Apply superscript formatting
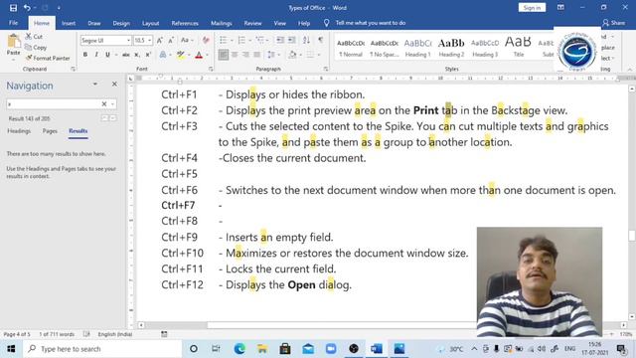Viewport: 636px width, 358px height. [x=148, y=55]
